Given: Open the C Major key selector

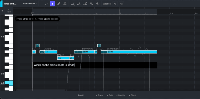Looking at the screenshot, I should tap(9, 11).
